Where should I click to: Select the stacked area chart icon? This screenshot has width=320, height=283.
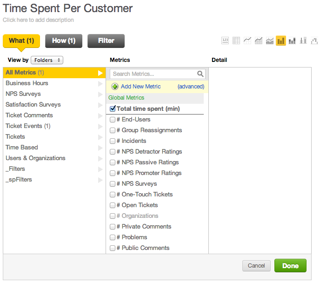pos(270,40)
